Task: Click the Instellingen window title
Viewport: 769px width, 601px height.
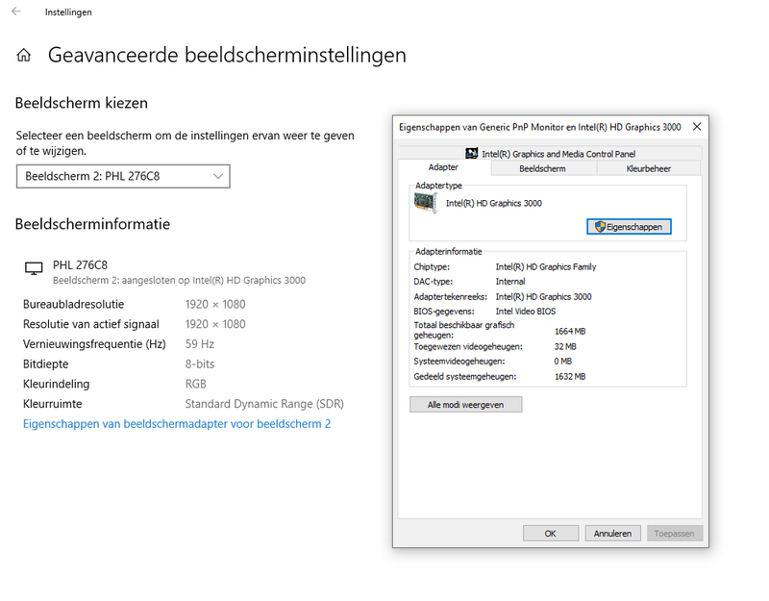Action: (68, 13)
